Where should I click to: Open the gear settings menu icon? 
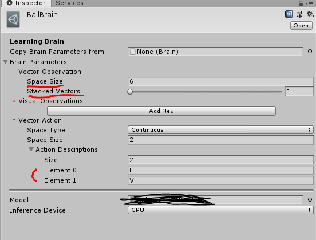pos(310,14)
